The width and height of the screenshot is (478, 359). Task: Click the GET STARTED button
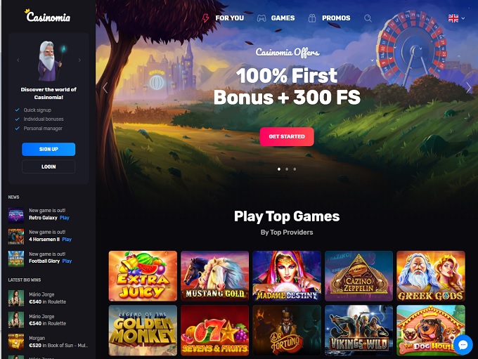287,136
